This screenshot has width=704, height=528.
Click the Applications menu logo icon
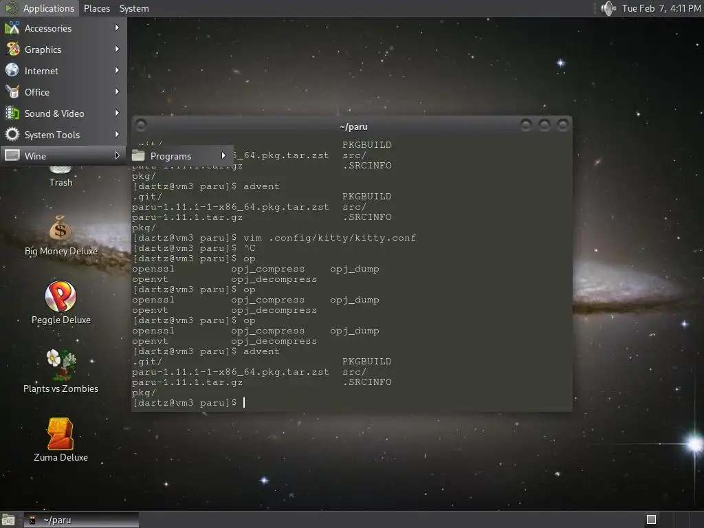point(11,8)
